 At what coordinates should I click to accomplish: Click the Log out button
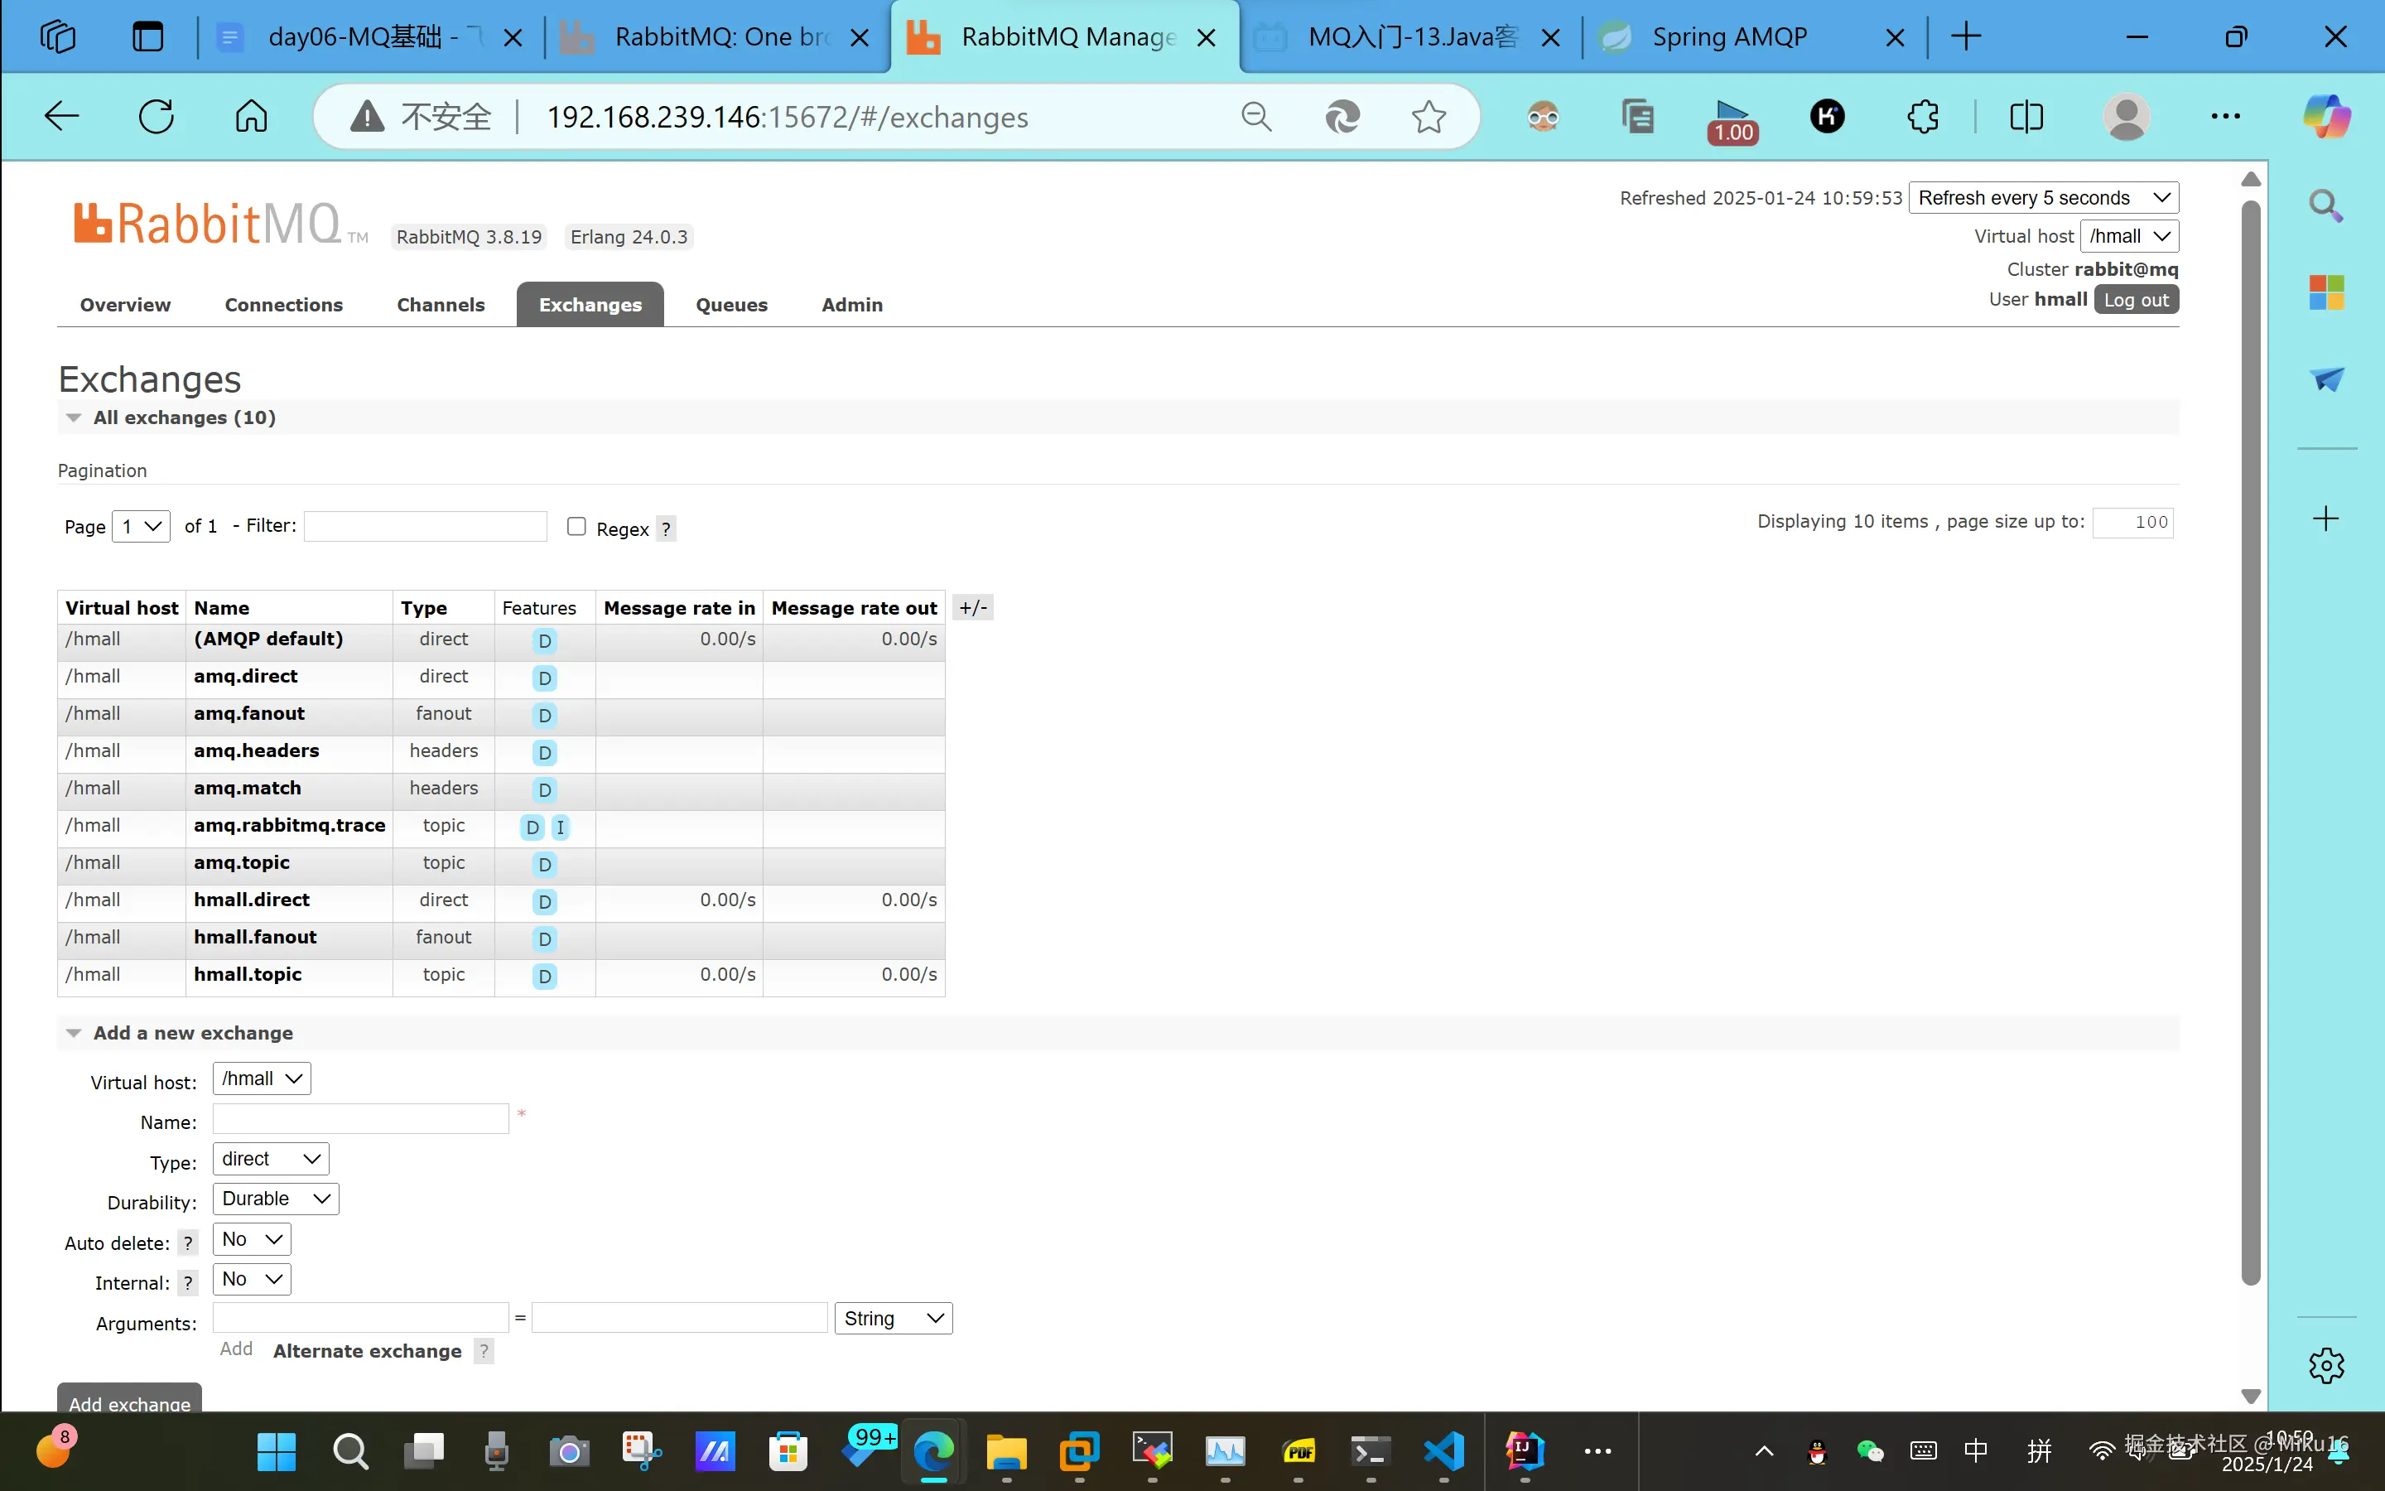point(2136,300)
